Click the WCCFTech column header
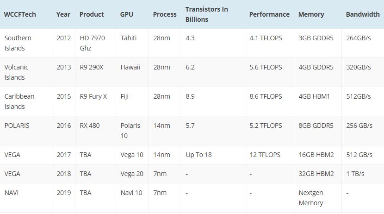This screenshot has width=384, height=214. point(20,14)
